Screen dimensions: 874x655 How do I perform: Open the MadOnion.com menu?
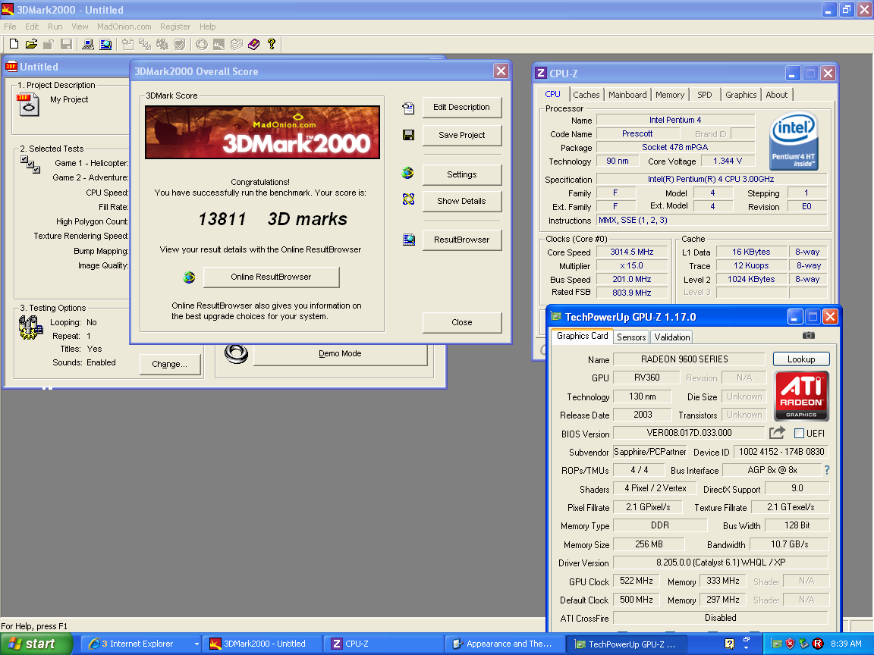coord(124,27)
